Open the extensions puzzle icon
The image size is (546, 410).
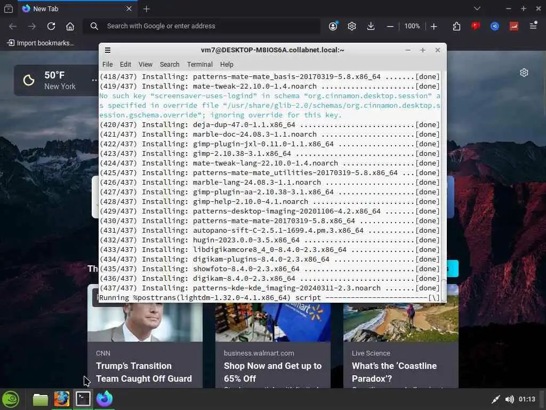tap(456, 26)
